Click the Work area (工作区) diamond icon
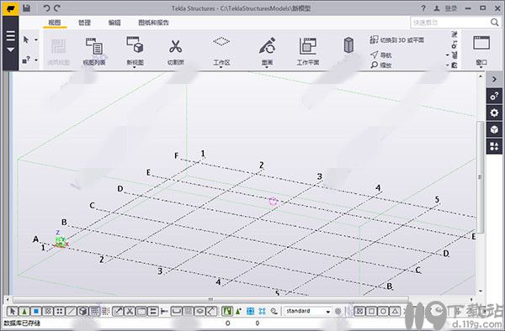Viewport: 505px width, 331px height. 221,41
